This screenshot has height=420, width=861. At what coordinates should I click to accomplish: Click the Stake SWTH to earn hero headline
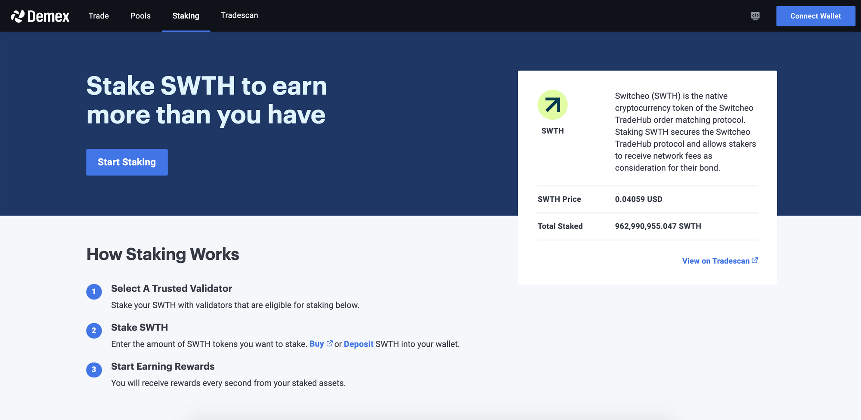pos(207,100)
